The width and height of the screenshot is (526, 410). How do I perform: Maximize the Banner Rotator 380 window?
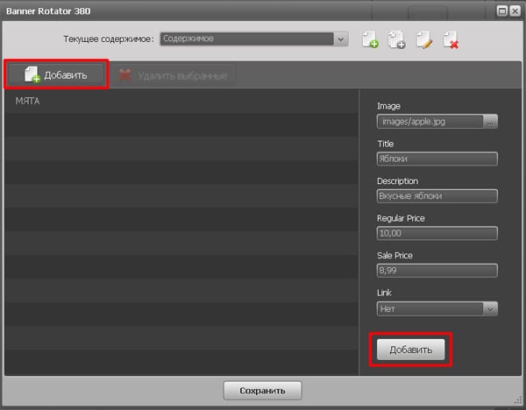pyautogui.click(x=502, y=11)
